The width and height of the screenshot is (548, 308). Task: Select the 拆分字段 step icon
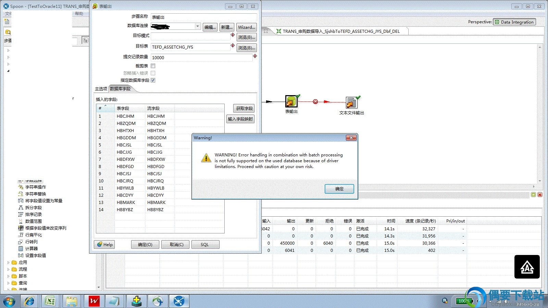(x=21, y=207)
